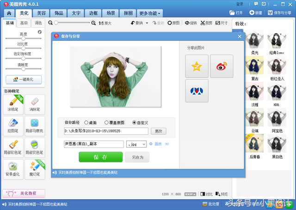The image size is (296, 210).
Task: Click the home icon tab
Action: tap(9, 13)
